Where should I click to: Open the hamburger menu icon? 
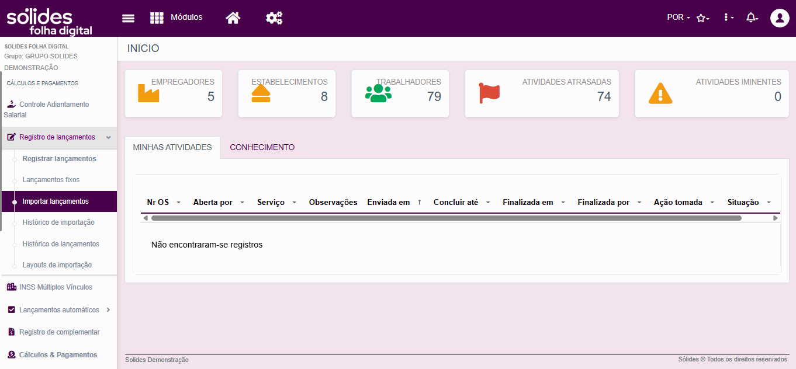pyautogui.click(x=128, y=18)
